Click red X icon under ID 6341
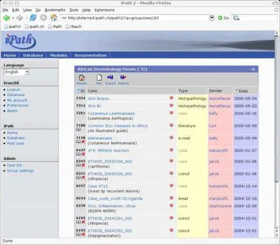Image resolution: width=280 pixels, height=245 pixels. [83, 178]
